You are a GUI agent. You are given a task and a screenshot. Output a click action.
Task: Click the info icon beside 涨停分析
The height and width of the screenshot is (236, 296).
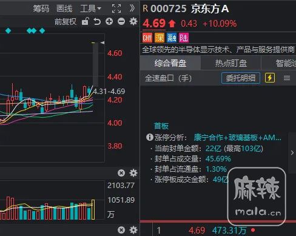click(150, 137)
